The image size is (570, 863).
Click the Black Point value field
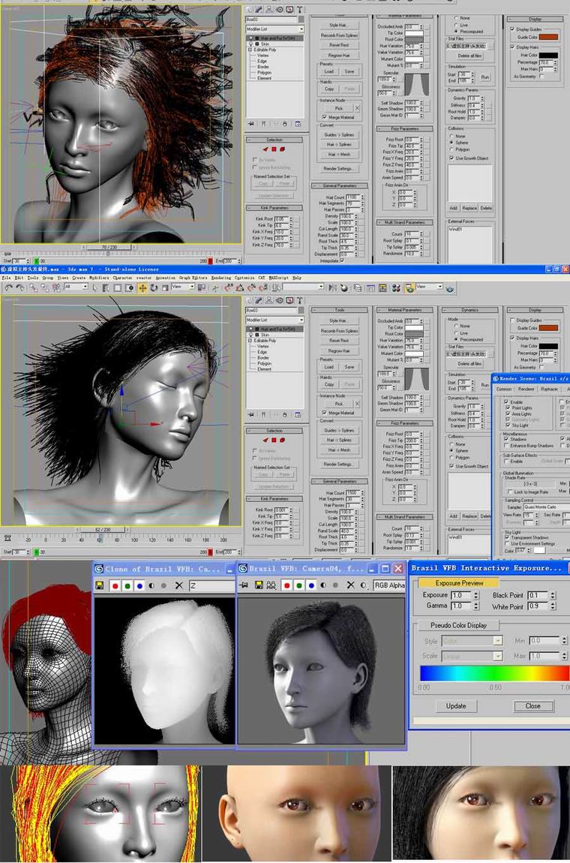(x=537, y=595)
